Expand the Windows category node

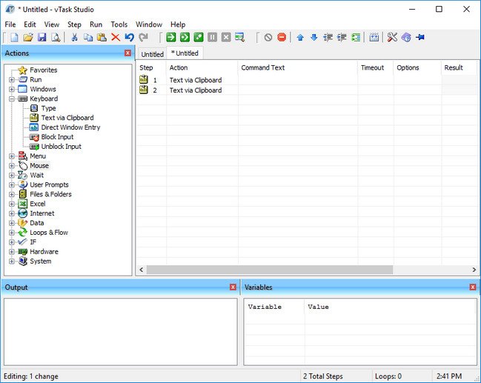click(x=12, y=89)
